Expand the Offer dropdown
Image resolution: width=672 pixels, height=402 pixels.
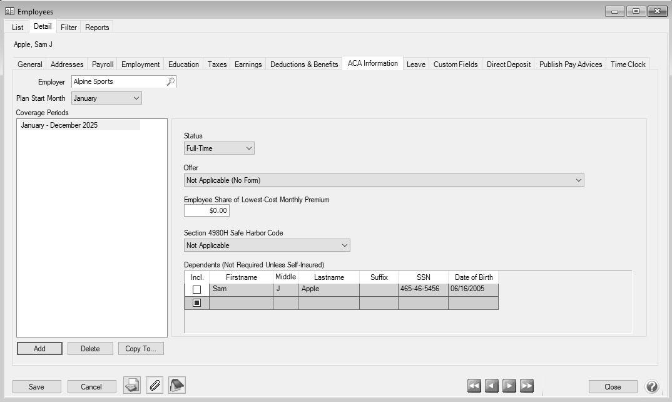pyautogui.click(x=384, y=180)
